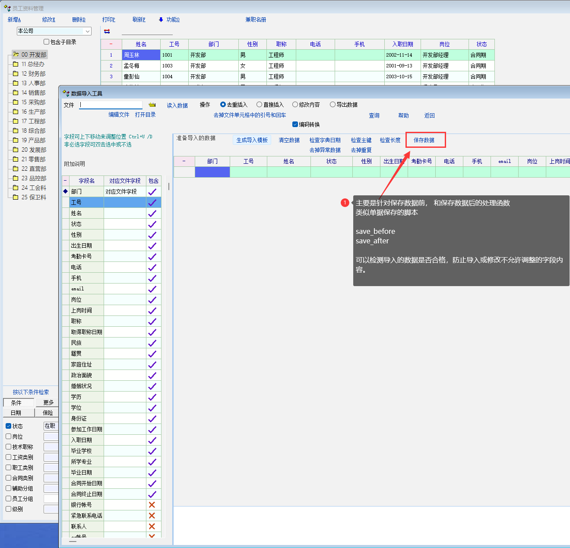Click the red X in the 银行帐号 row
This screenshot has height=548, width=570.
(152, 505)
